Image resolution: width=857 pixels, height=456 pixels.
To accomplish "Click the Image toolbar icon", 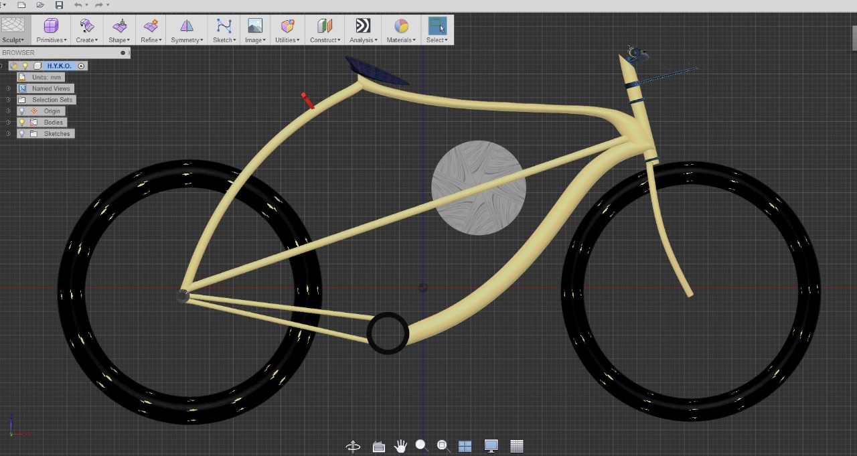I will 255,26.
